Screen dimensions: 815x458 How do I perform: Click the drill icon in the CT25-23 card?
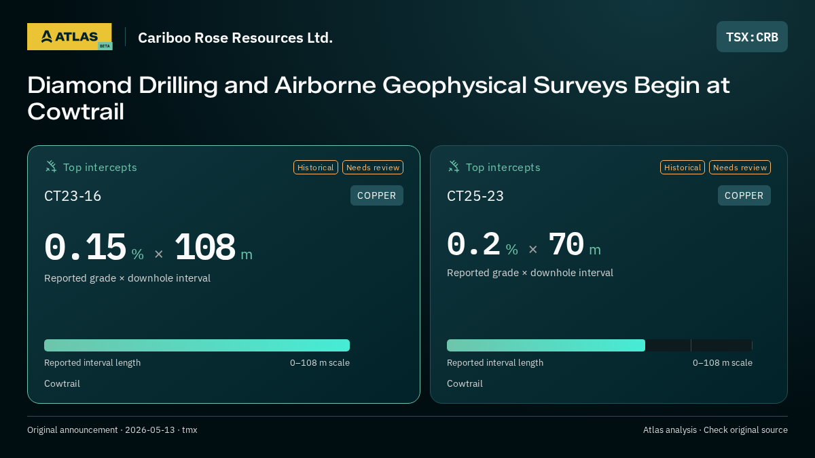[x=454, y=166]
